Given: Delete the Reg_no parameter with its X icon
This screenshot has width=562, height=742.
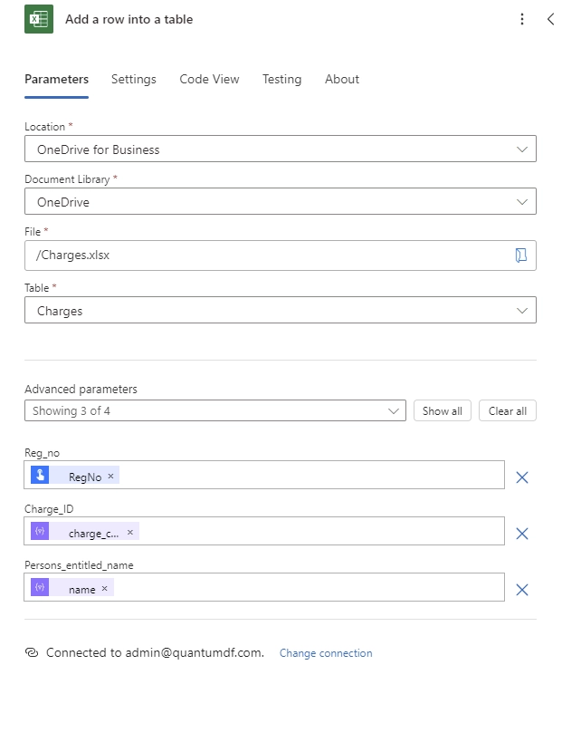Looking at the screenshot, I should click(x=521, y=477).
